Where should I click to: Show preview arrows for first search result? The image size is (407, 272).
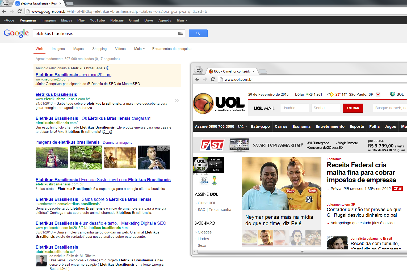coord(177,100)
